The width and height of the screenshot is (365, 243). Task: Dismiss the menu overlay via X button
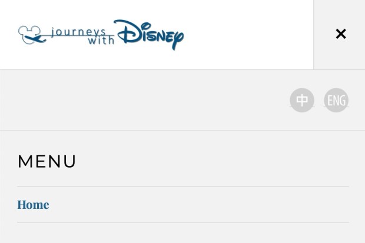click(340, 34)
